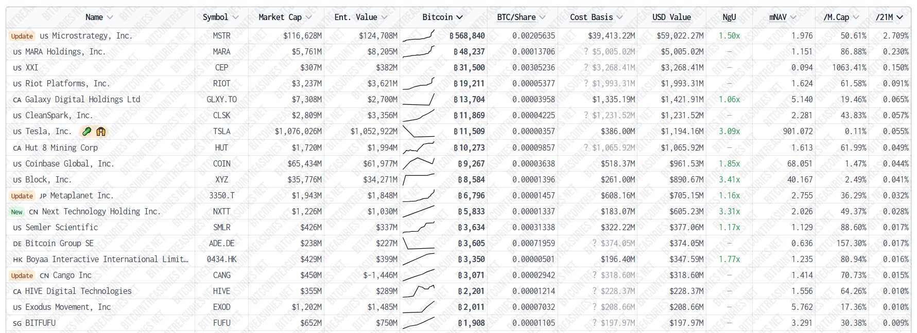Screen dimensions: 917x333
Task: Click the New badge on Next Technology row
Action: (x=17, y=212)
